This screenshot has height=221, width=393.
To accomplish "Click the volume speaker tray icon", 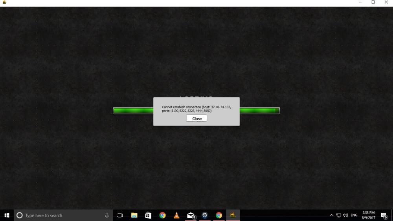I will click(x=345, y=215).
